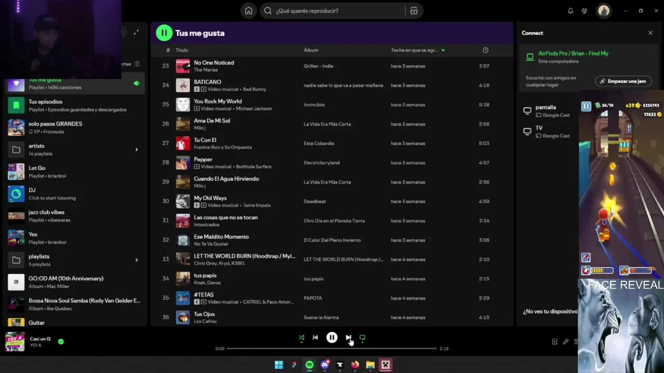This screenshot has width=664, height=373.
Task: Open 'solo pasos GRANDES' EP in library
Action: [x=76, y=127]
